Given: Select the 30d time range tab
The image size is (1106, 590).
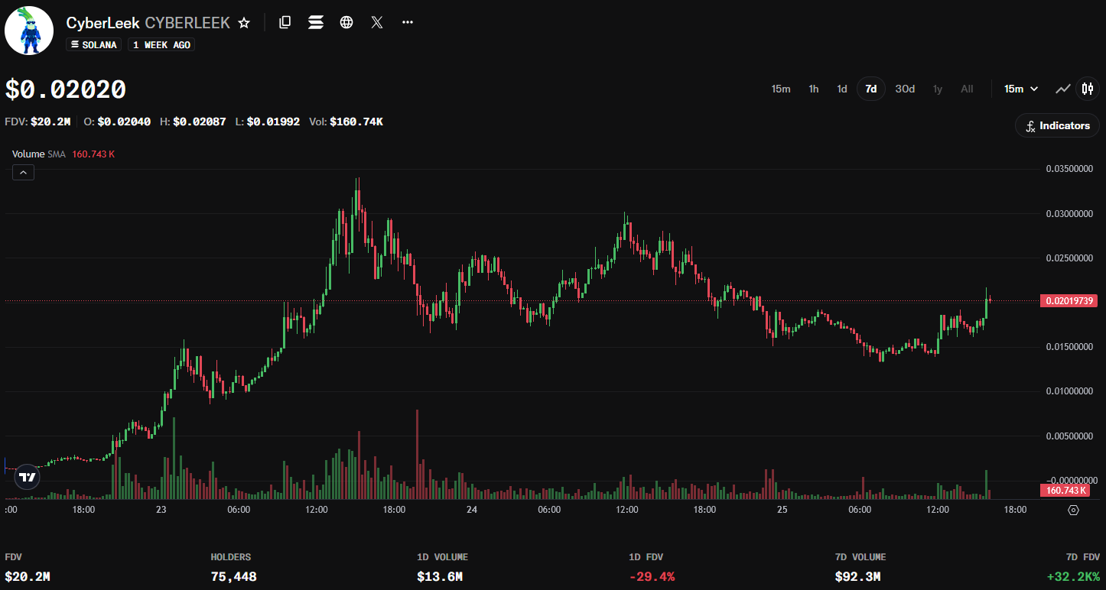Looking at the screenshot, I should [905, 89].
